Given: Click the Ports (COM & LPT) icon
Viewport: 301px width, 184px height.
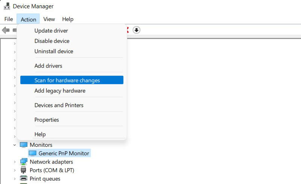Looking at the screenshot, I should 23,170.
